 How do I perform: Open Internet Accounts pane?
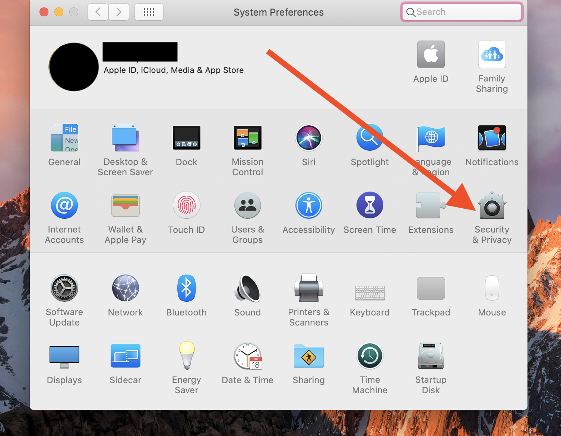(64, 205)
